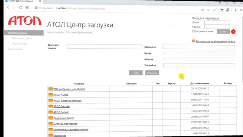
Task: Click folder icon beside Дисплеи покупателя
Action: [50, 124]
